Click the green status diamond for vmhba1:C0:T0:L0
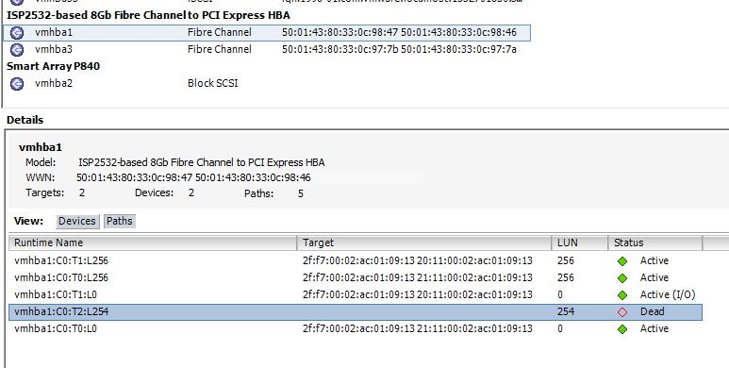The height and width of the screenshot is (368, 729). tap(622, 329)
